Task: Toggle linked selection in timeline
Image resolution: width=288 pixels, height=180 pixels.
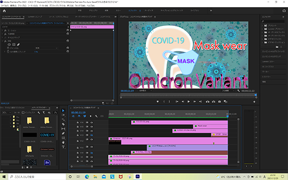Action: pos(84,116)
